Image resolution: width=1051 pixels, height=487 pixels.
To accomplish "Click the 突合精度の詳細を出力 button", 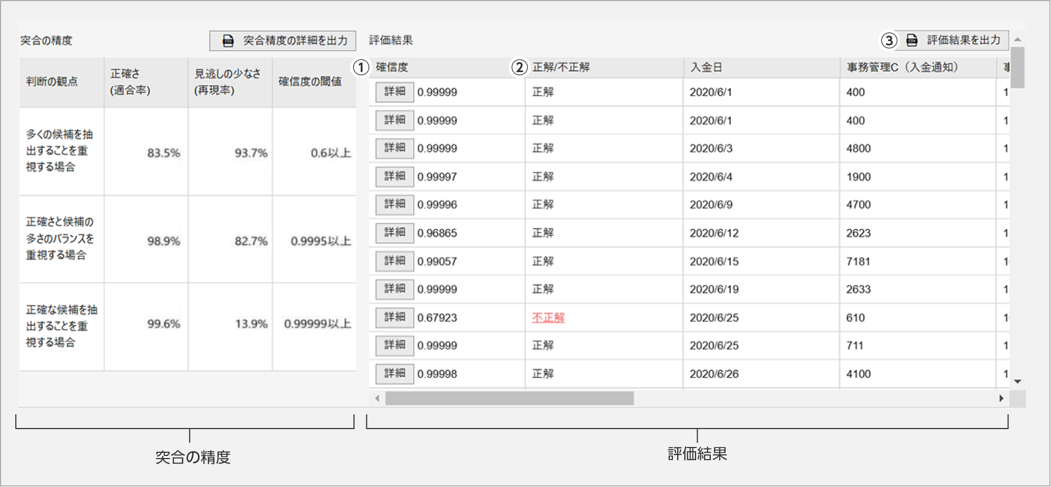I will [x=284, y=40].
